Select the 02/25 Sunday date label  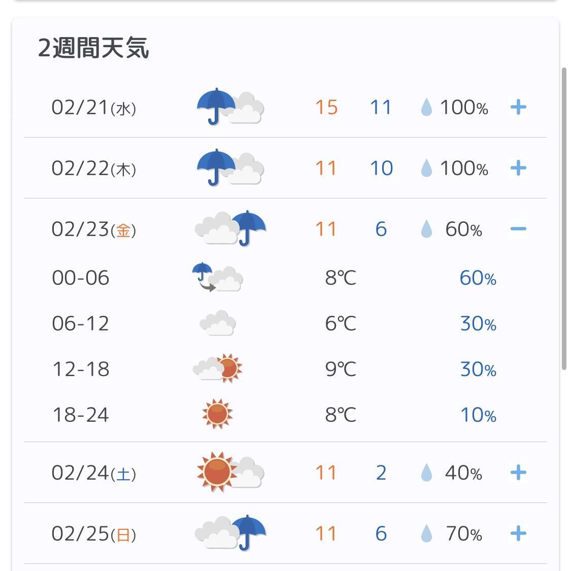[94, 534]
